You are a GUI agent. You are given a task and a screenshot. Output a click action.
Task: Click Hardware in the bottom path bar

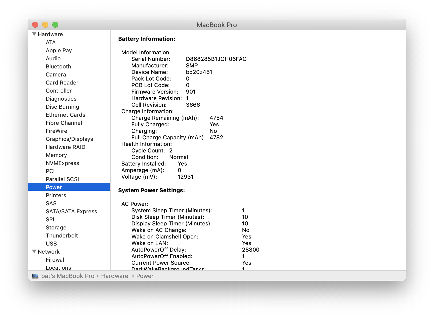[114, 276]
